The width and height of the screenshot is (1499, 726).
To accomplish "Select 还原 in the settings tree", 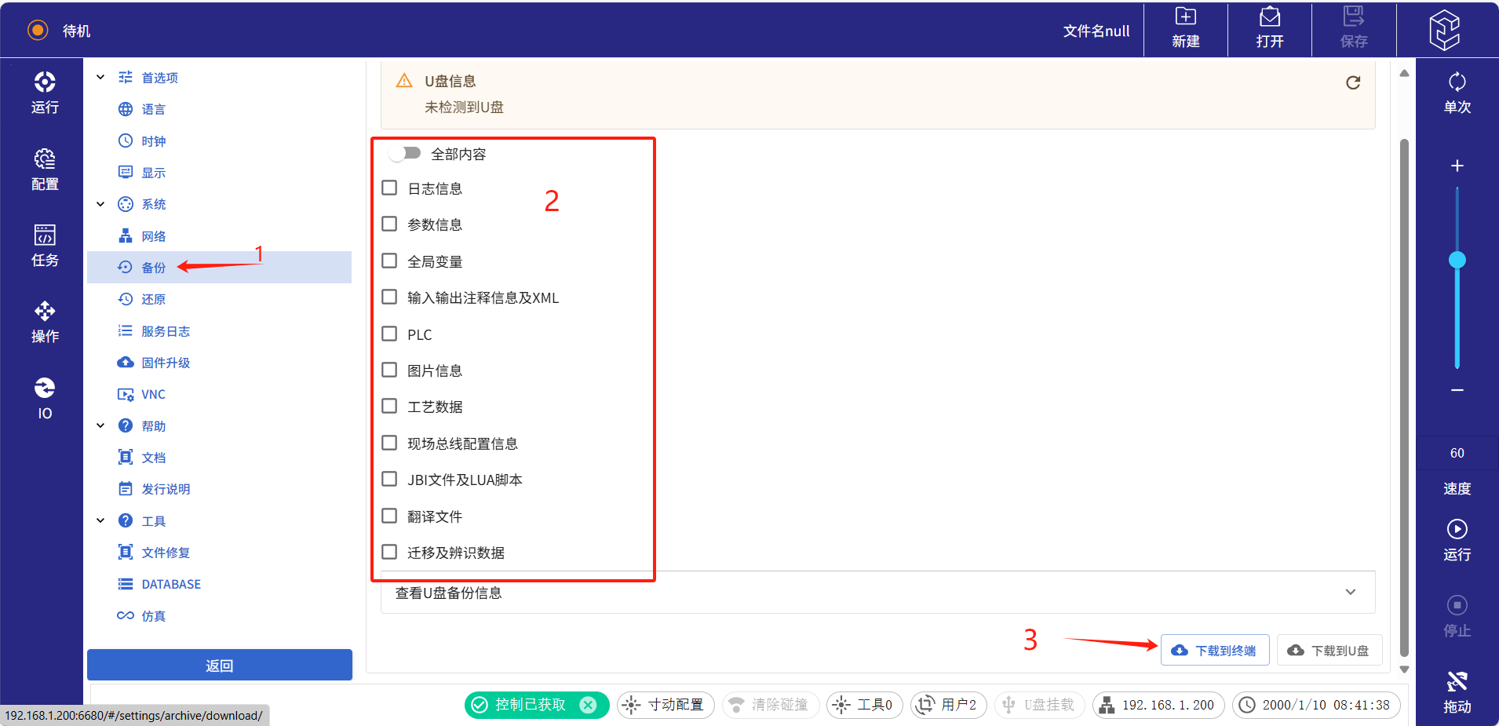I will [153, 299].
